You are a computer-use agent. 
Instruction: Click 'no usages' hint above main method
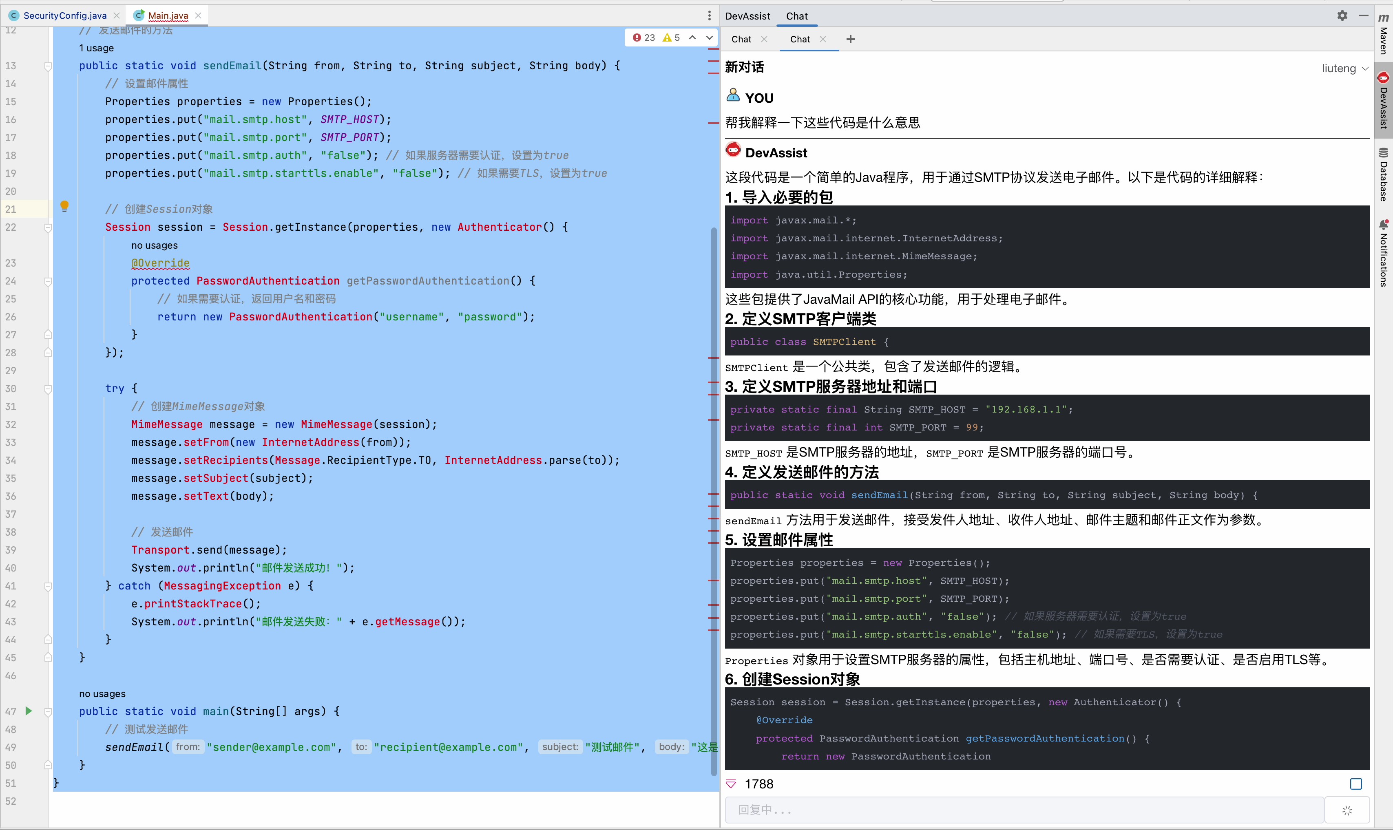(x=102, y=693)
